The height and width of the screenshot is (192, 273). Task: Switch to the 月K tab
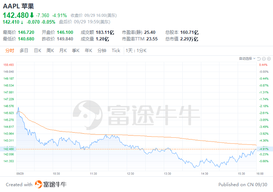[63, 51]
